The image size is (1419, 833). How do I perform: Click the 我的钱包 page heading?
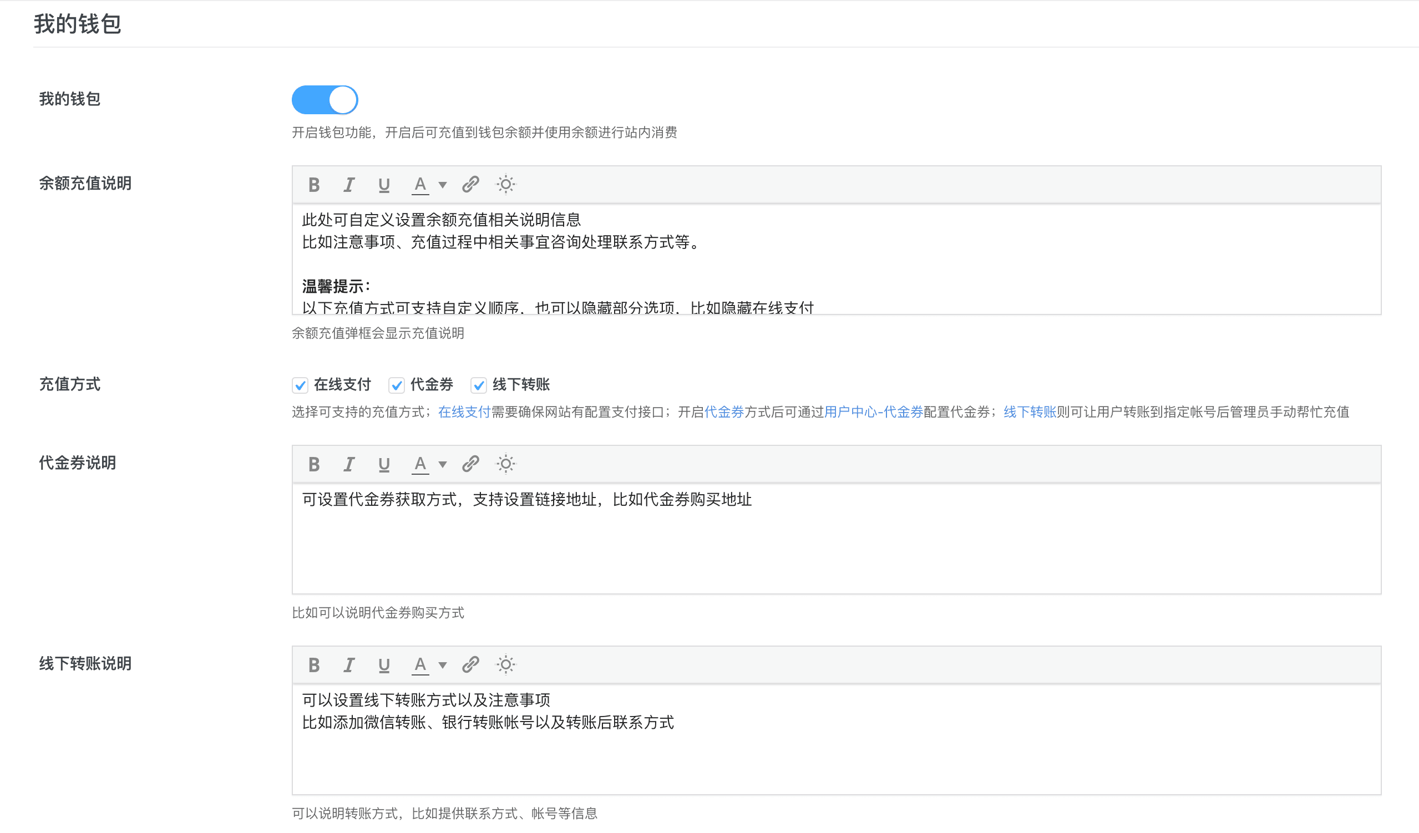pos(78,24)
